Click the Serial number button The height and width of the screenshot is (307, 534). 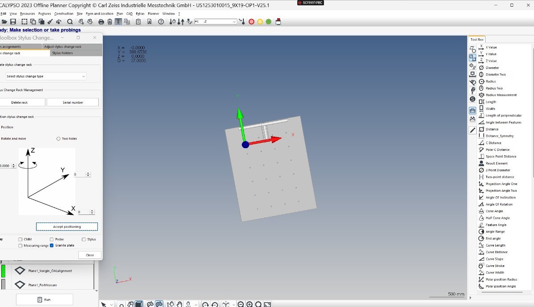coord(73,102)
